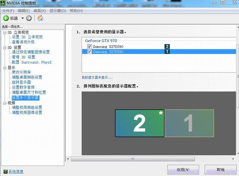
Task: Select 设置数字音频 task
Action: click(x=23, y=87)
